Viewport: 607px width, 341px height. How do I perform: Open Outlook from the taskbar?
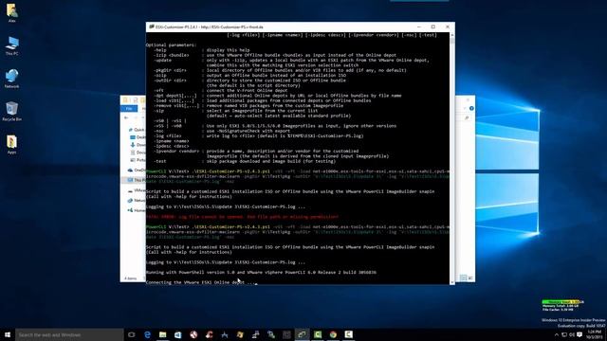coord(178,334)
